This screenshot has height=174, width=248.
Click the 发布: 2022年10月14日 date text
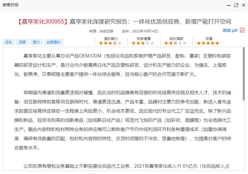140,31
